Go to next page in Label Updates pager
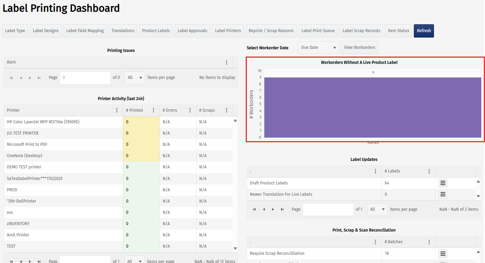 [x=273, y=209]
